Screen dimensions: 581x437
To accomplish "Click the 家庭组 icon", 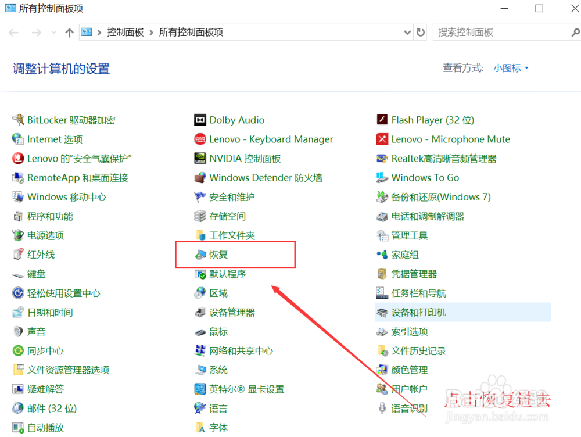I will [382, 255].
